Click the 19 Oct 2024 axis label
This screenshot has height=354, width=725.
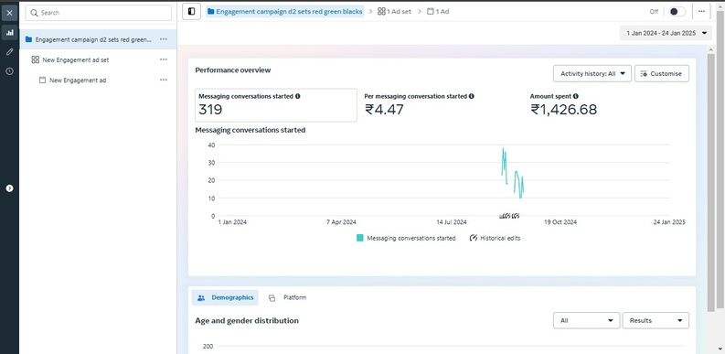pyautogui.click(x=560, y=222)
